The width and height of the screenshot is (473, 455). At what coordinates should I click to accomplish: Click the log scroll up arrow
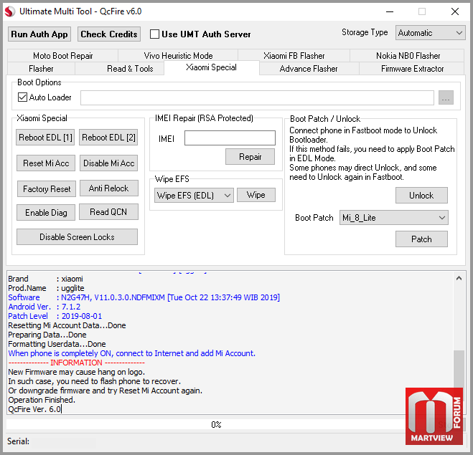pos(459,278)
